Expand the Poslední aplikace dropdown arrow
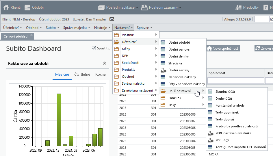 coord(137,8)
